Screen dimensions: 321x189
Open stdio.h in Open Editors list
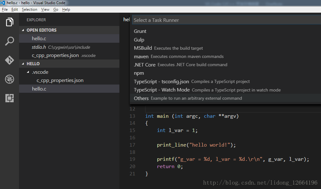69,47
